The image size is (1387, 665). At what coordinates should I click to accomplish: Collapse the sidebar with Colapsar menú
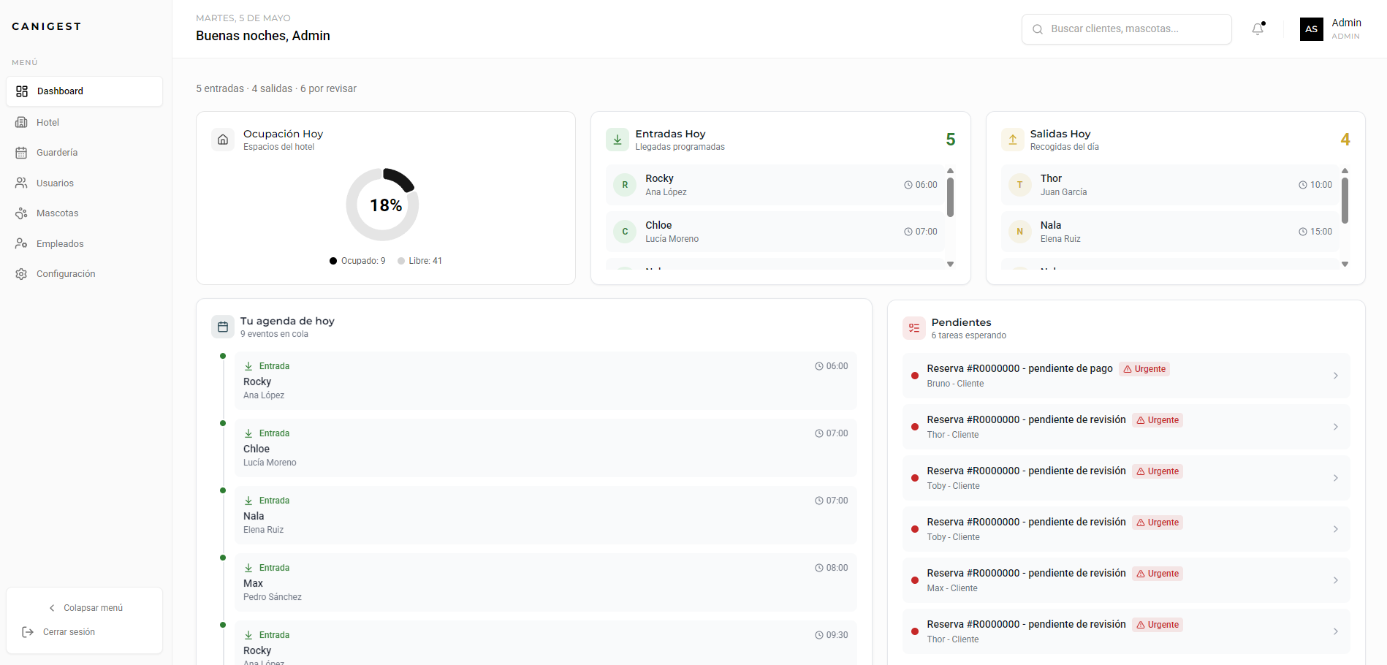[x=85, y=608]
